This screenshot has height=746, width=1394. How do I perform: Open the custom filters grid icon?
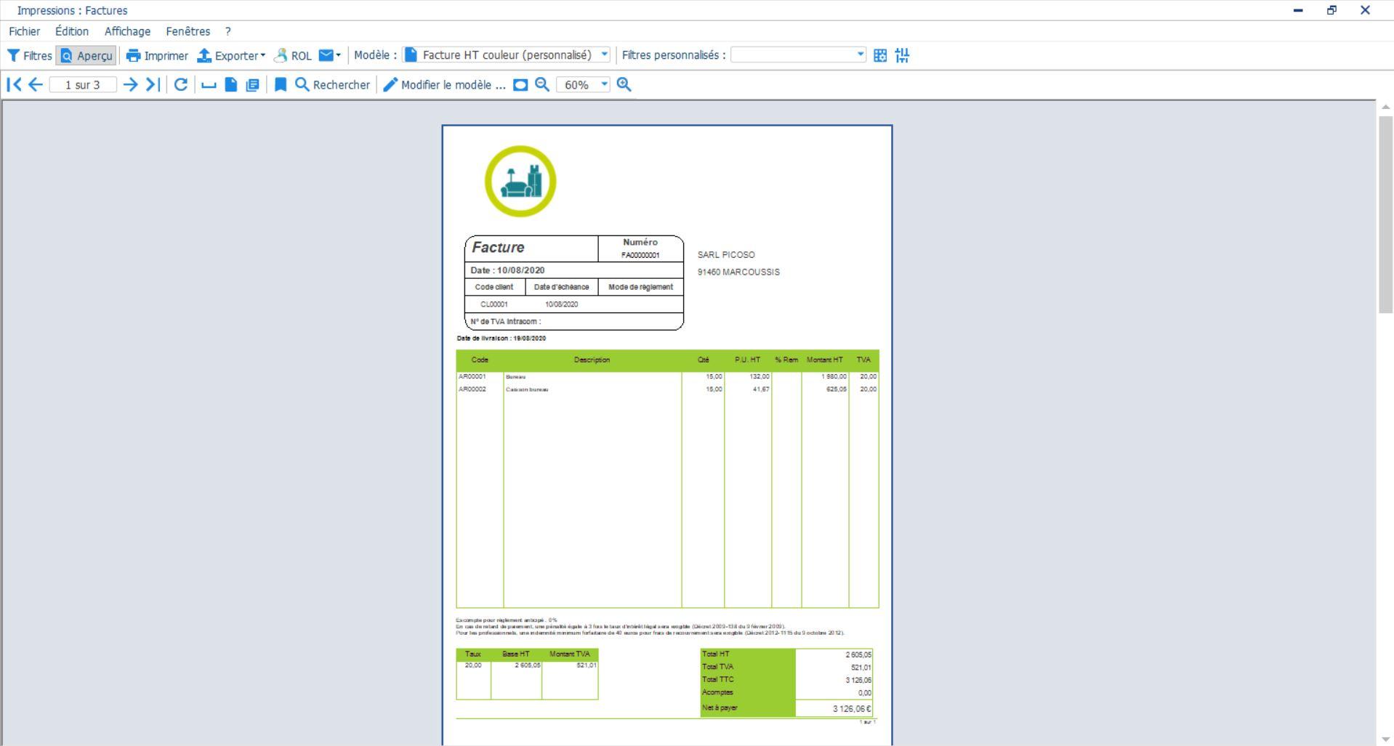tap(879, 54)
